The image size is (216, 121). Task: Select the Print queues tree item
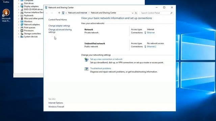30,28
